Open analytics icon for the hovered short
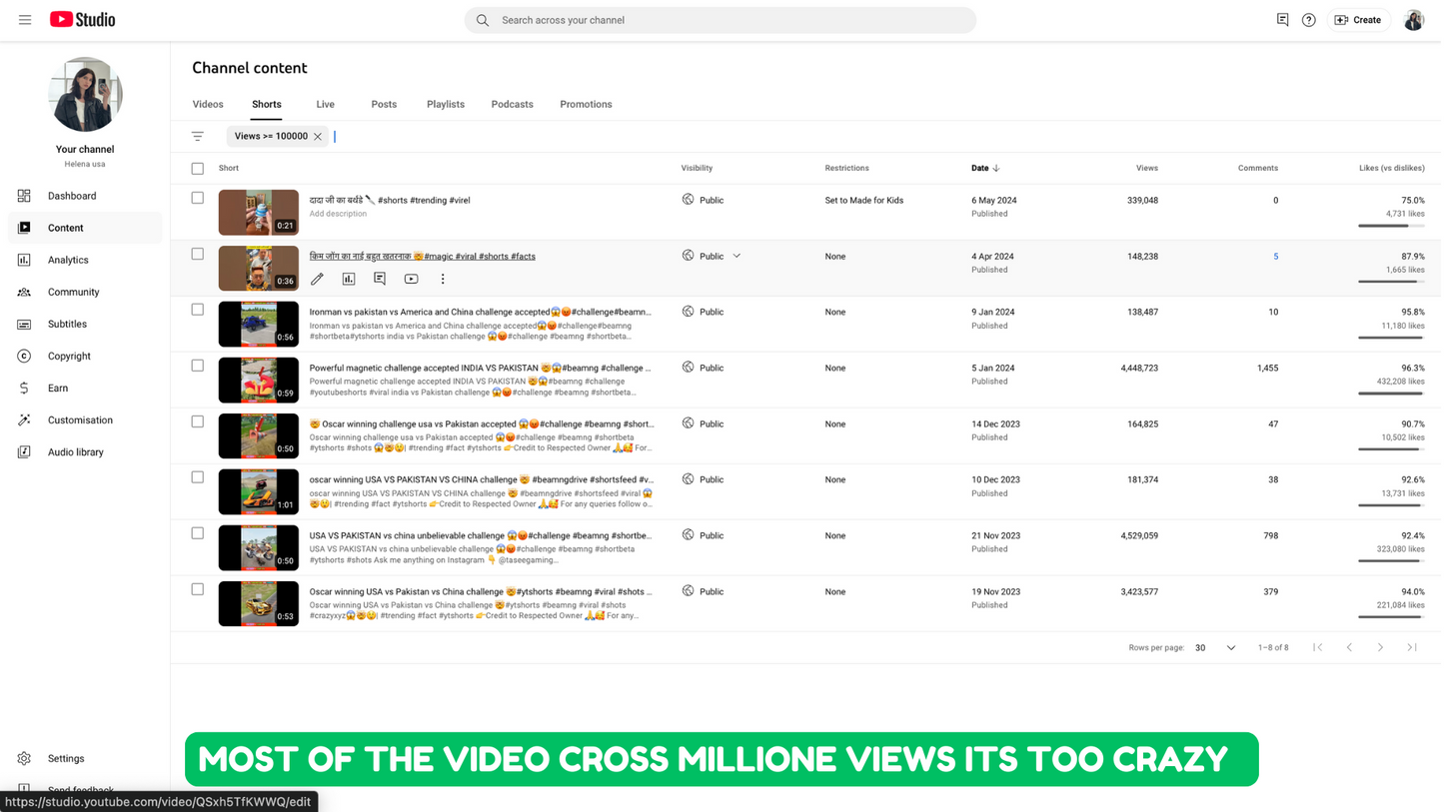 click(x=349, y=280)
